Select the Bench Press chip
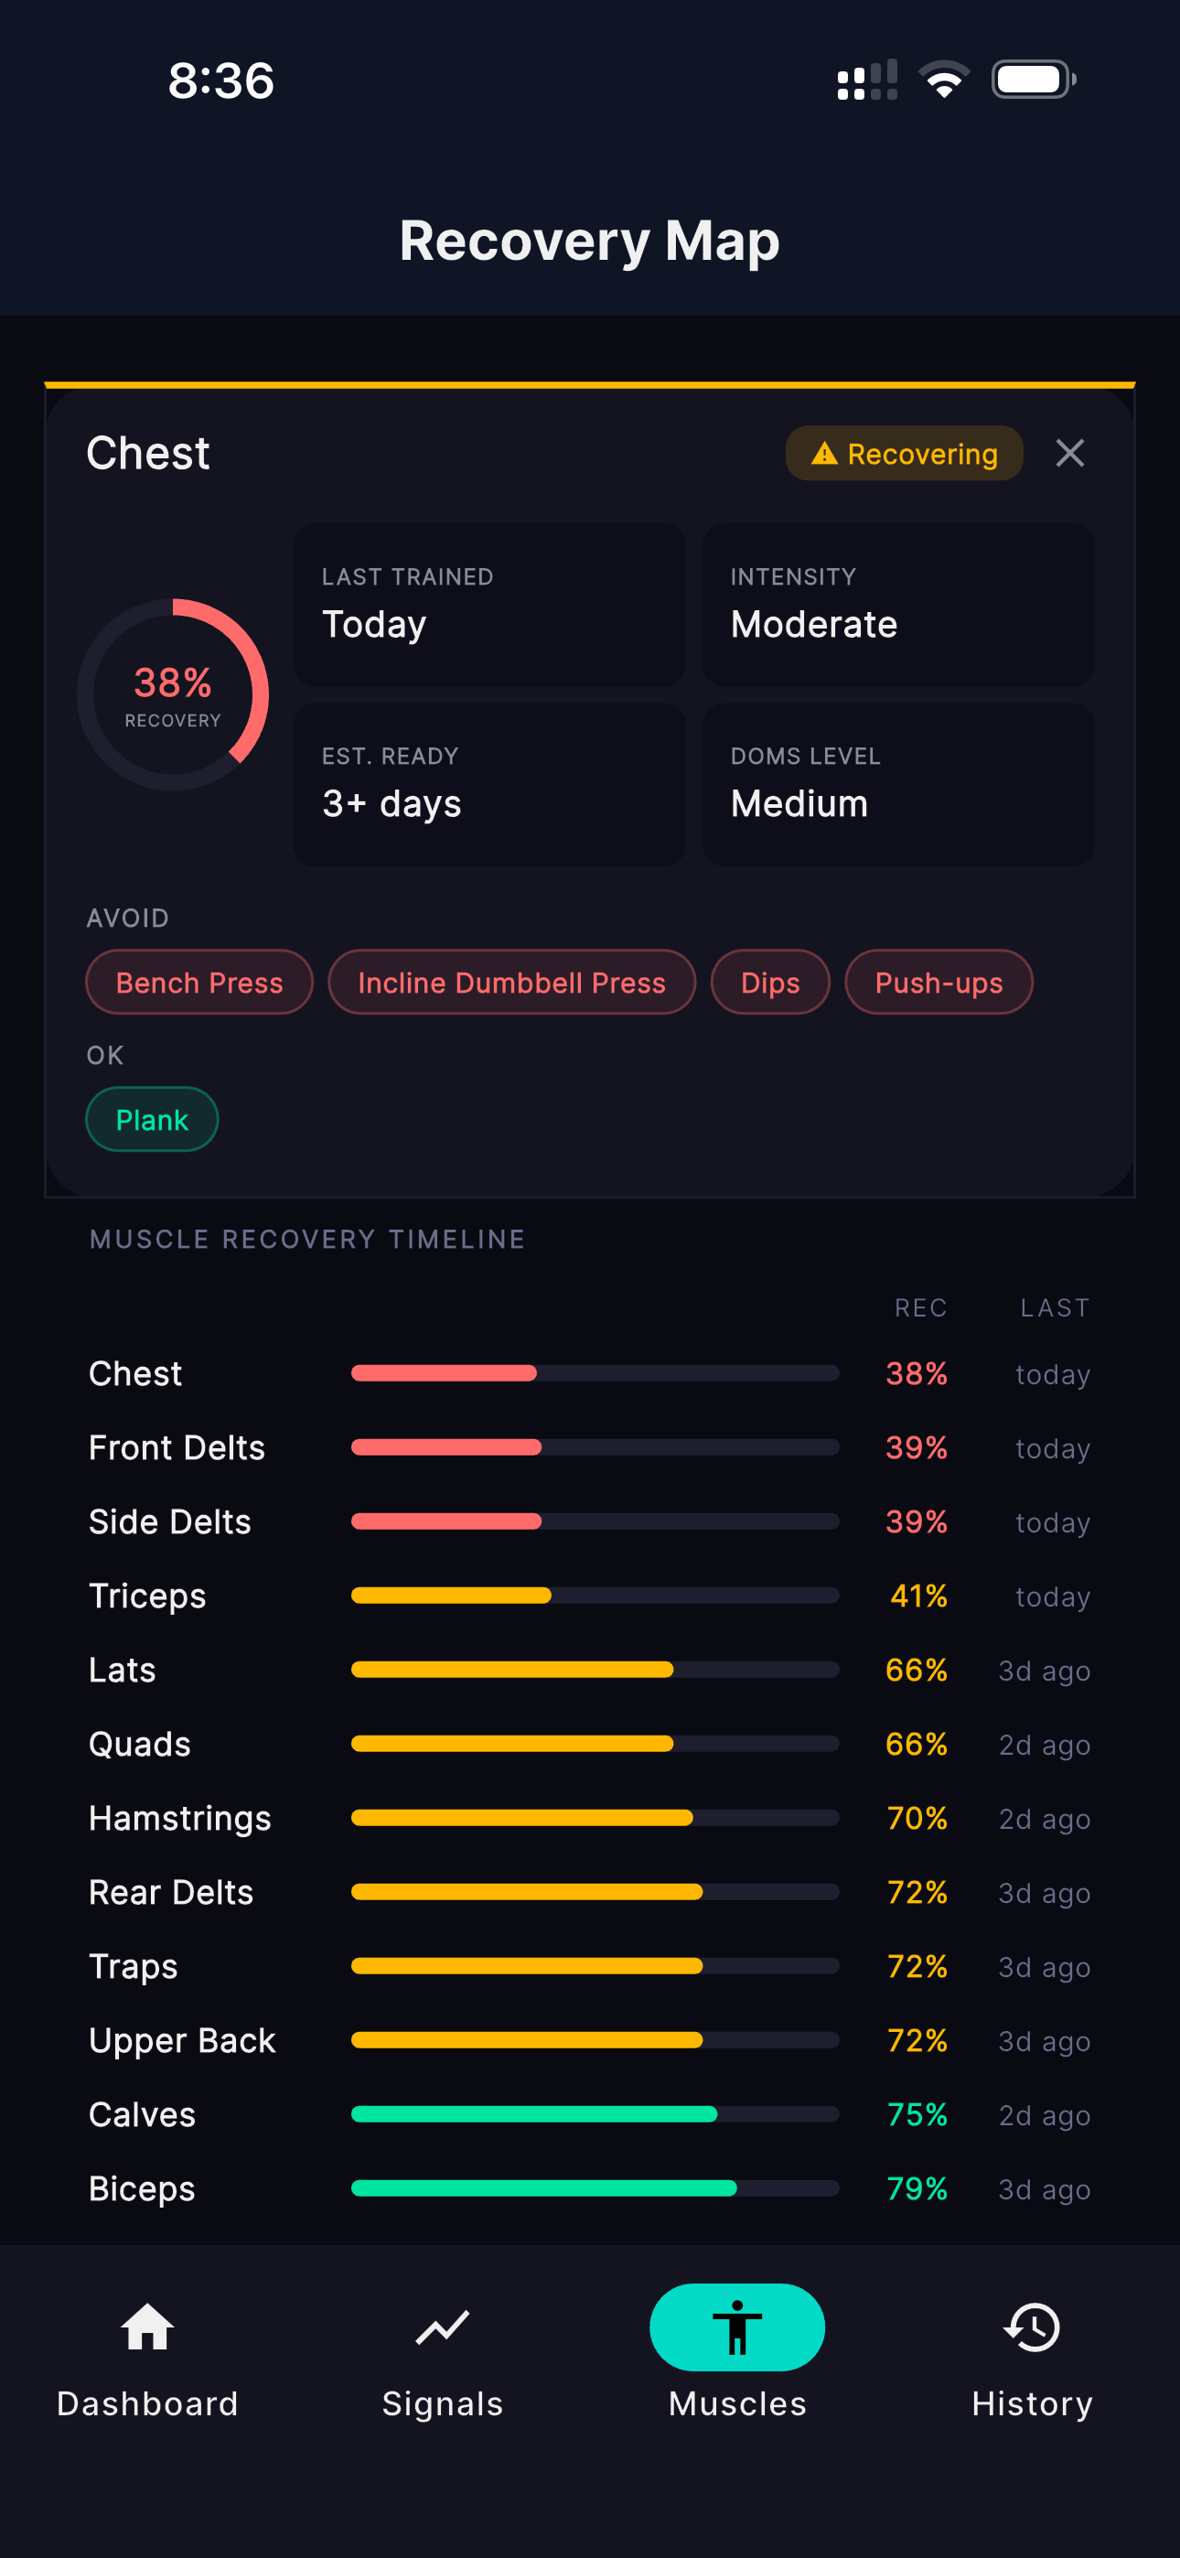The image size is (1180, 2558). (199, 983)
